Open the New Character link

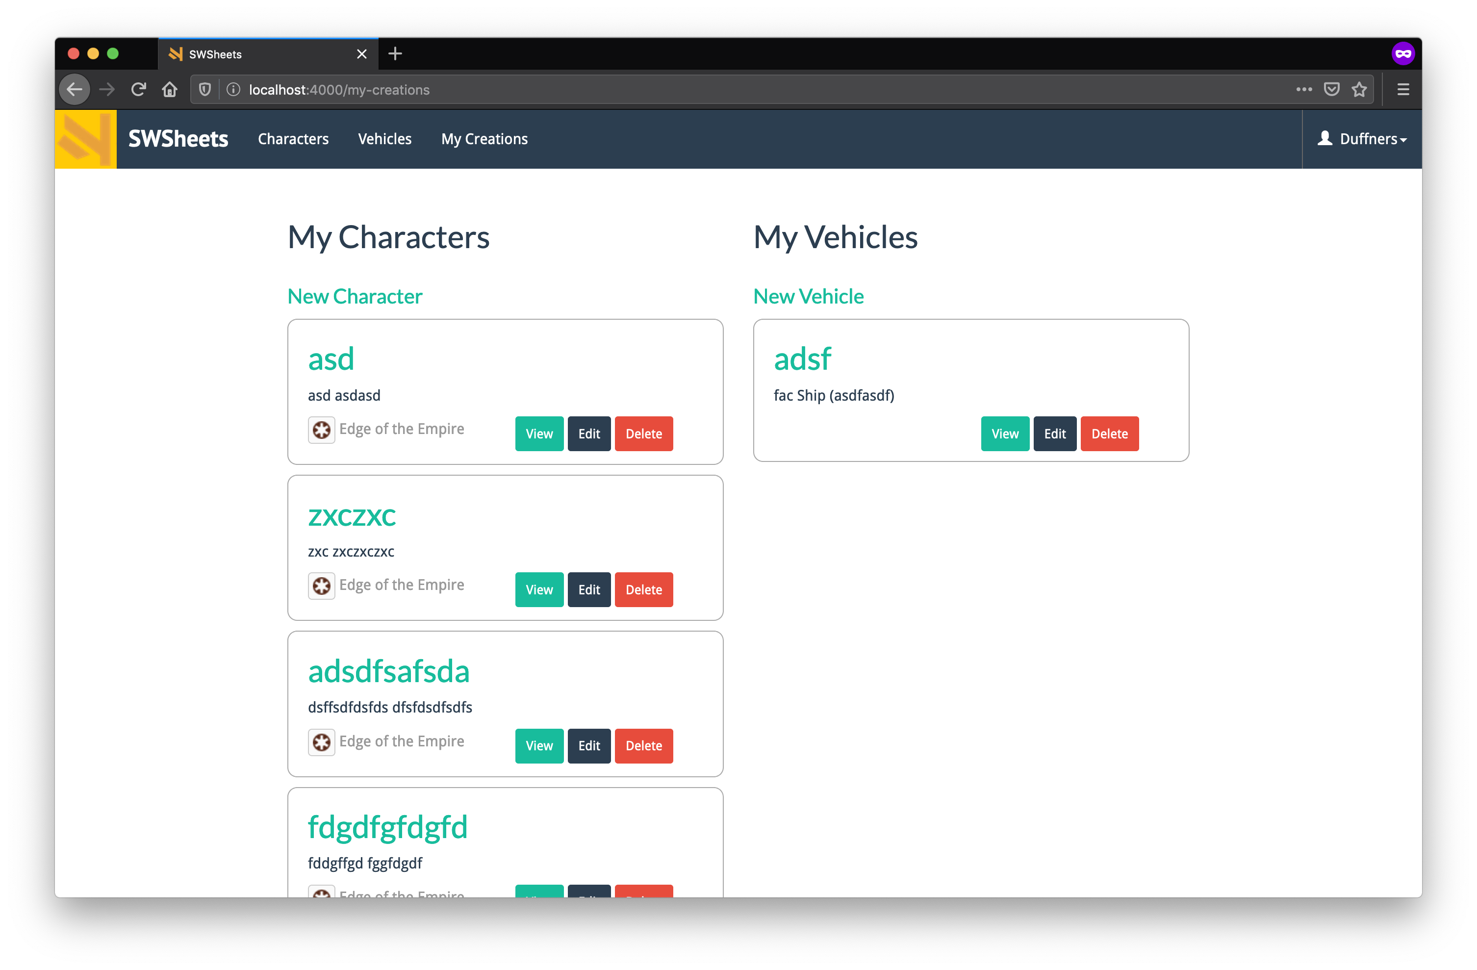coord(355,296)
